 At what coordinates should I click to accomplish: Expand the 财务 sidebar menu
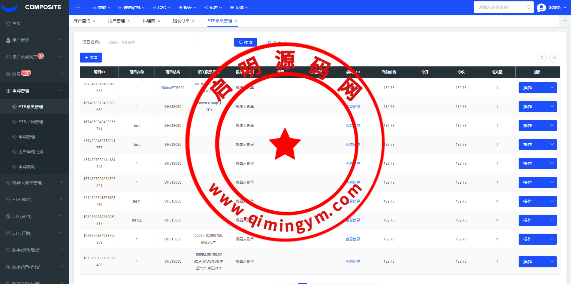point(34,74)
